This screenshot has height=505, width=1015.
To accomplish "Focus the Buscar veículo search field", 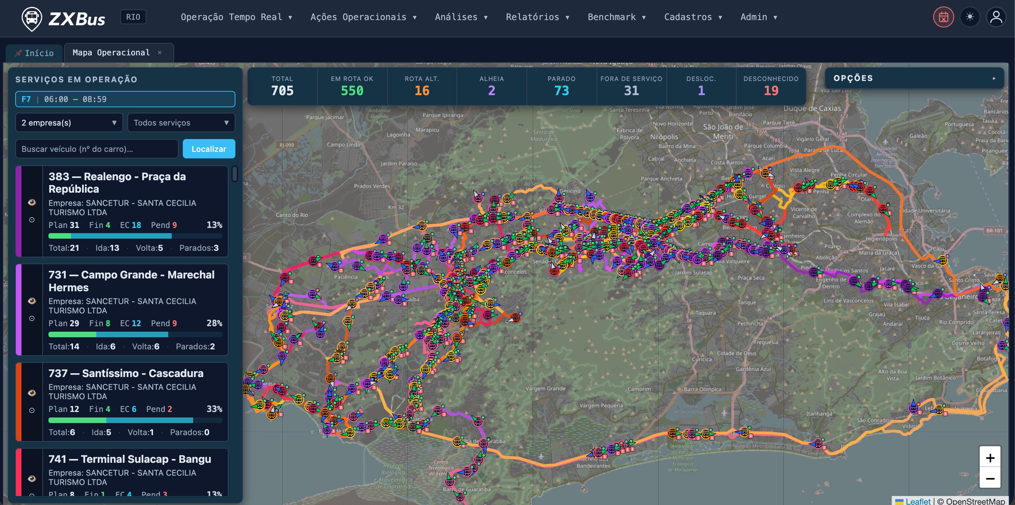I will pos(97,149).
